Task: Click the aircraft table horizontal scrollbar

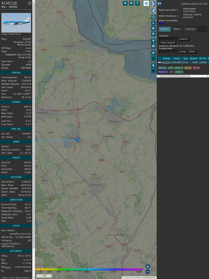Action: click(183, 76)
